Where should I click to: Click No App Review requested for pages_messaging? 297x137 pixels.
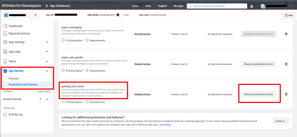pos(220,34)
